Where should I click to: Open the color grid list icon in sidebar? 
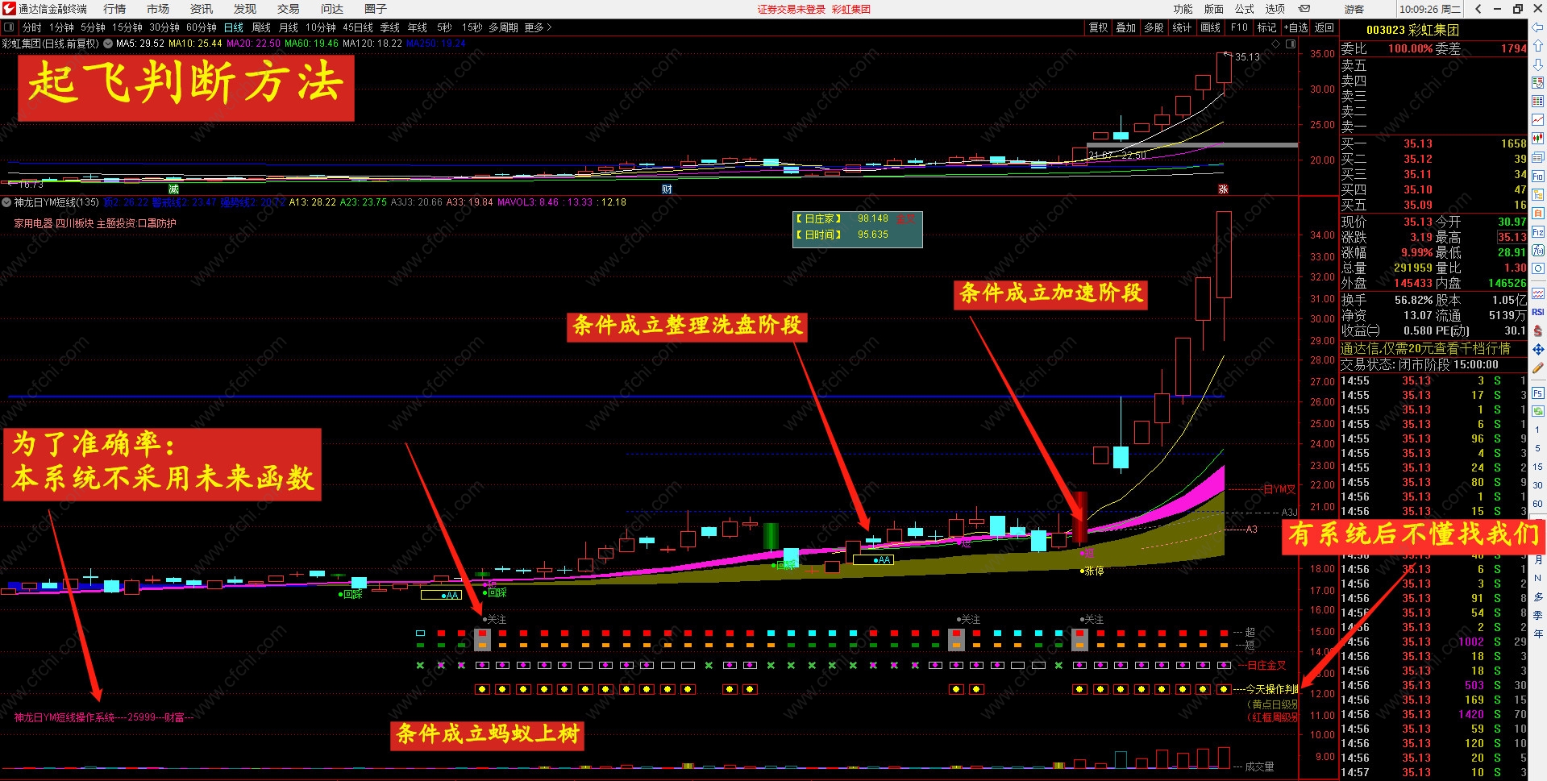coord(1538,101)
